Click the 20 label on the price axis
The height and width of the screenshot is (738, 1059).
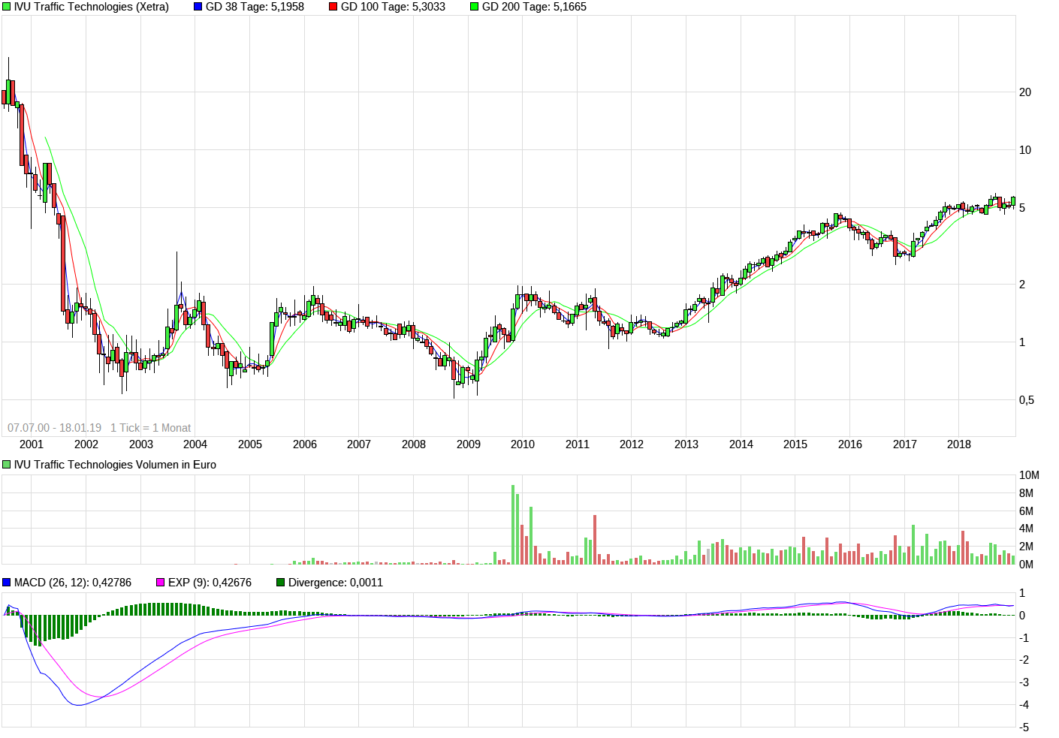(x=1025, y=92)
